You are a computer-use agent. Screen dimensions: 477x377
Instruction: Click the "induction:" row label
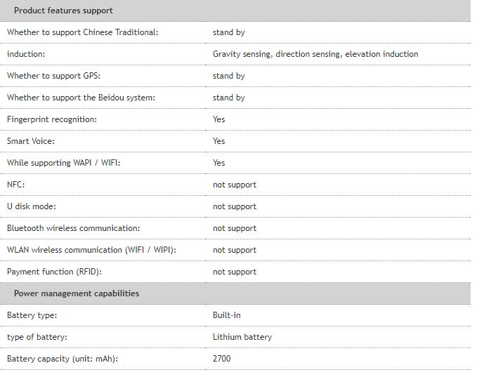(x=26, y=54)
